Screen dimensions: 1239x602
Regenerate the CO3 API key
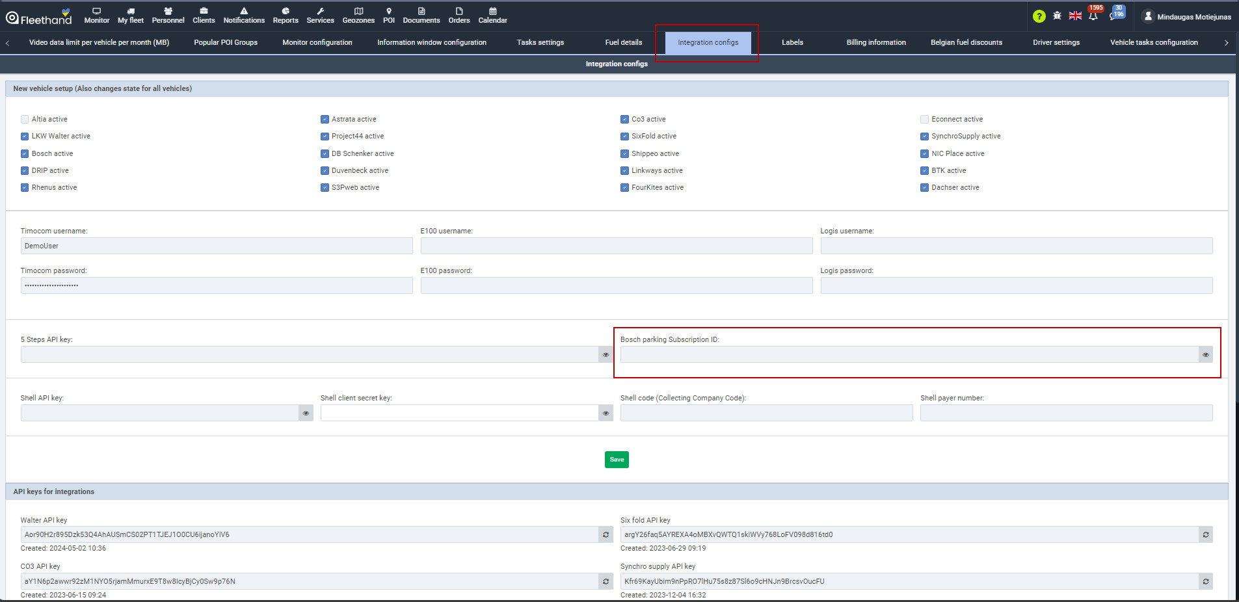click(x=606, y=581)
